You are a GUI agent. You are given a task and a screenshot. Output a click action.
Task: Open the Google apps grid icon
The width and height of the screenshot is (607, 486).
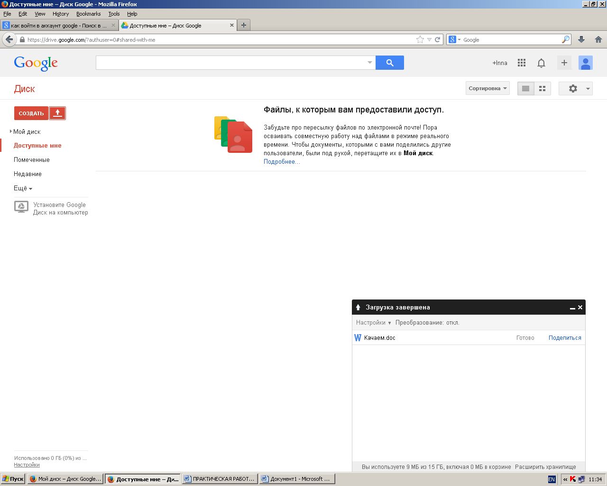click(x=522, y=63)
